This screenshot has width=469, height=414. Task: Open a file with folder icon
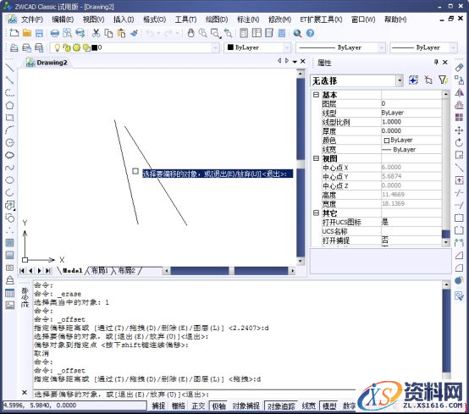[26, 33]
